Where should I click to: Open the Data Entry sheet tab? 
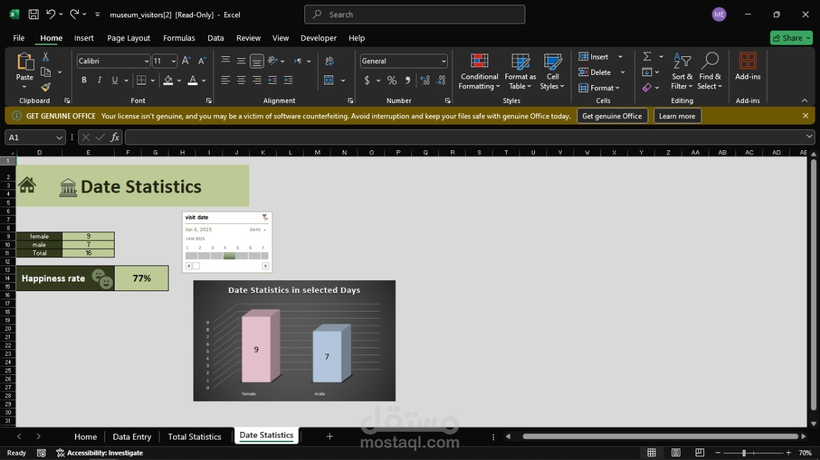(x=131, y=436)
